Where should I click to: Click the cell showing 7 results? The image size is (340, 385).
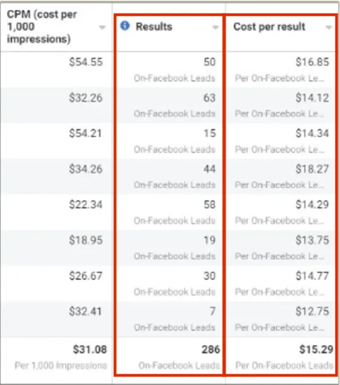point(212,311)
